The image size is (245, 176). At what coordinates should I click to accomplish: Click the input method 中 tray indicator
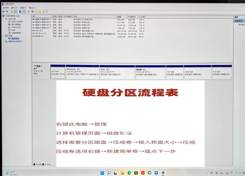coord(232,173)
